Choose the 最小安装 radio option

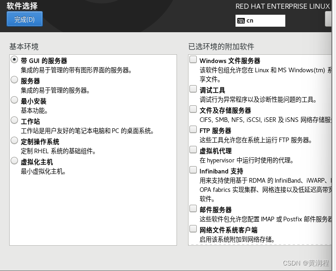coord(14,100)
